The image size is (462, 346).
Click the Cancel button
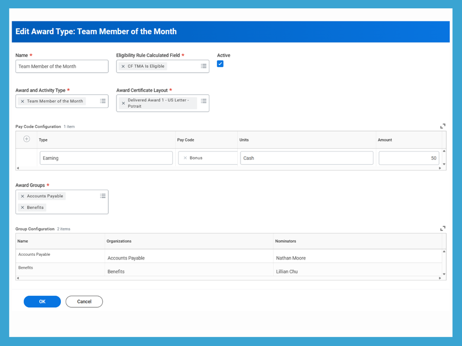click(x=84, y=301)
